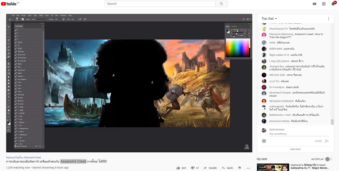Image resolution: width=339 pixels, height=171 pixels.
Task: Toggle Current Tool Only checkbox
Action: 16,146
